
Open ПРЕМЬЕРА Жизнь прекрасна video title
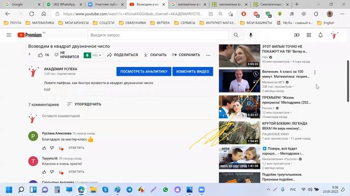287,100
